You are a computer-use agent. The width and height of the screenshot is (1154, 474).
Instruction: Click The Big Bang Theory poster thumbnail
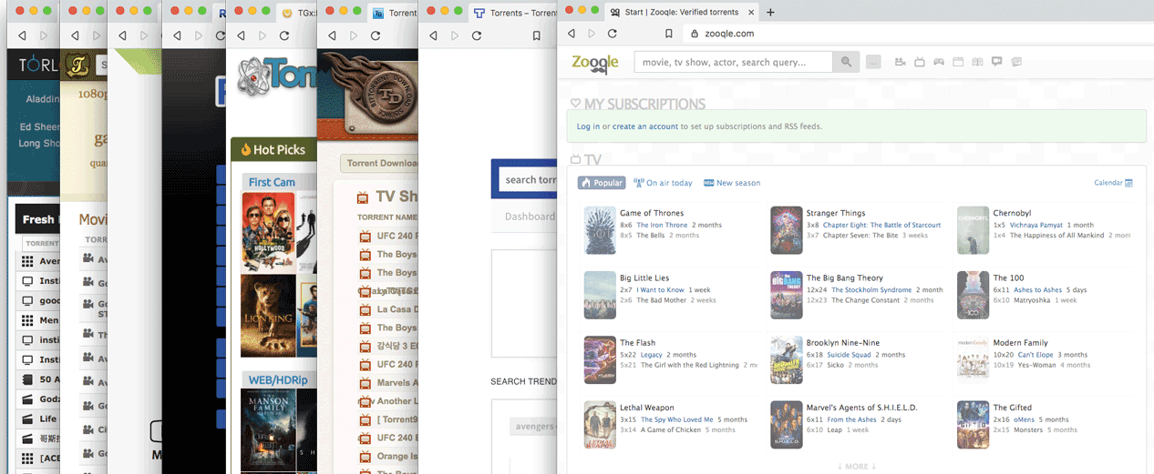tap(787, 295)
